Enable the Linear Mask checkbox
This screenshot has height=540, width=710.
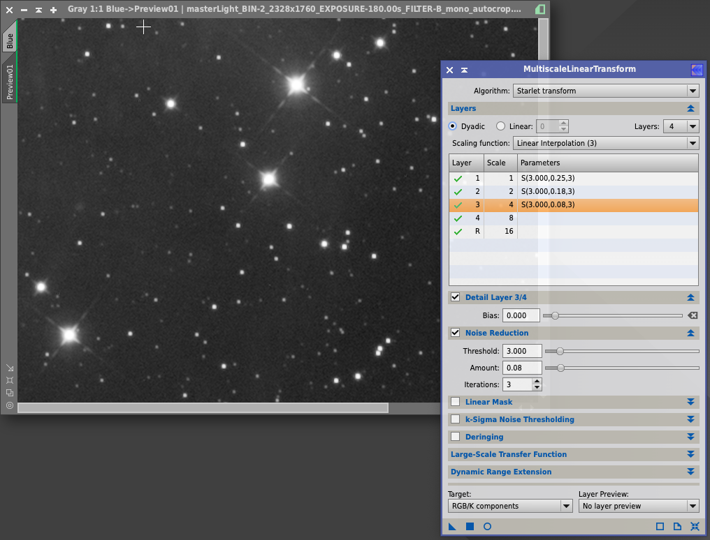(x=456, y=402)
